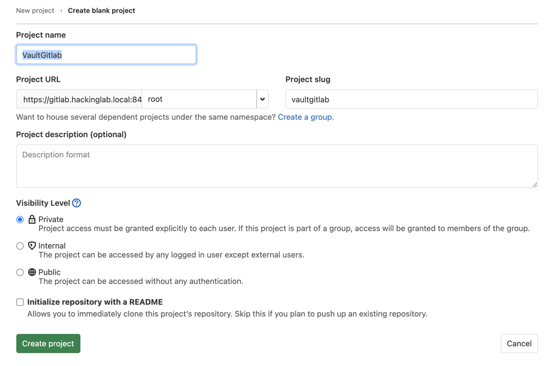Enable Initialize repository with a README
The height and width of the screenshot is (366, 556).
pyautogui.click(x=20, y=302)
